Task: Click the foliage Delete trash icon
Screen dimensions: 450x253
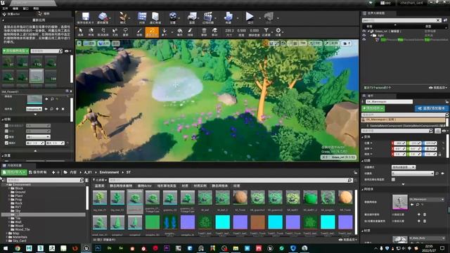Action: [204, 31]
